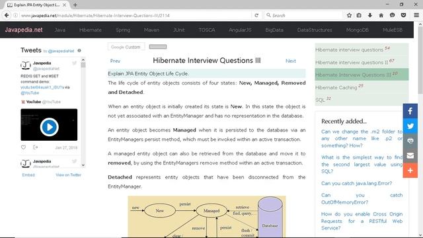Viewport: 423px width, 238px height.
Task: Open the bookmarks library icon
Action: tap(359, 15)
